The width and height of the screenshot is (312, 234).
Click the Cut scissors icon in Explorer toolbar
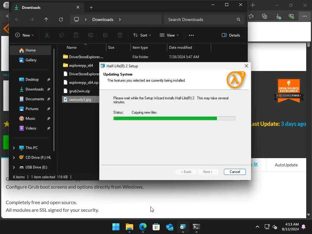point(47,35)
